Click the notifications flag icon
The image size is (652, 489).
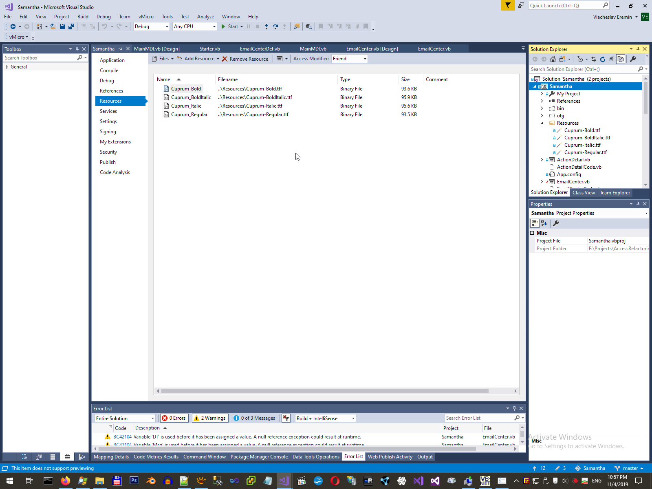click(x=508, y=5)
